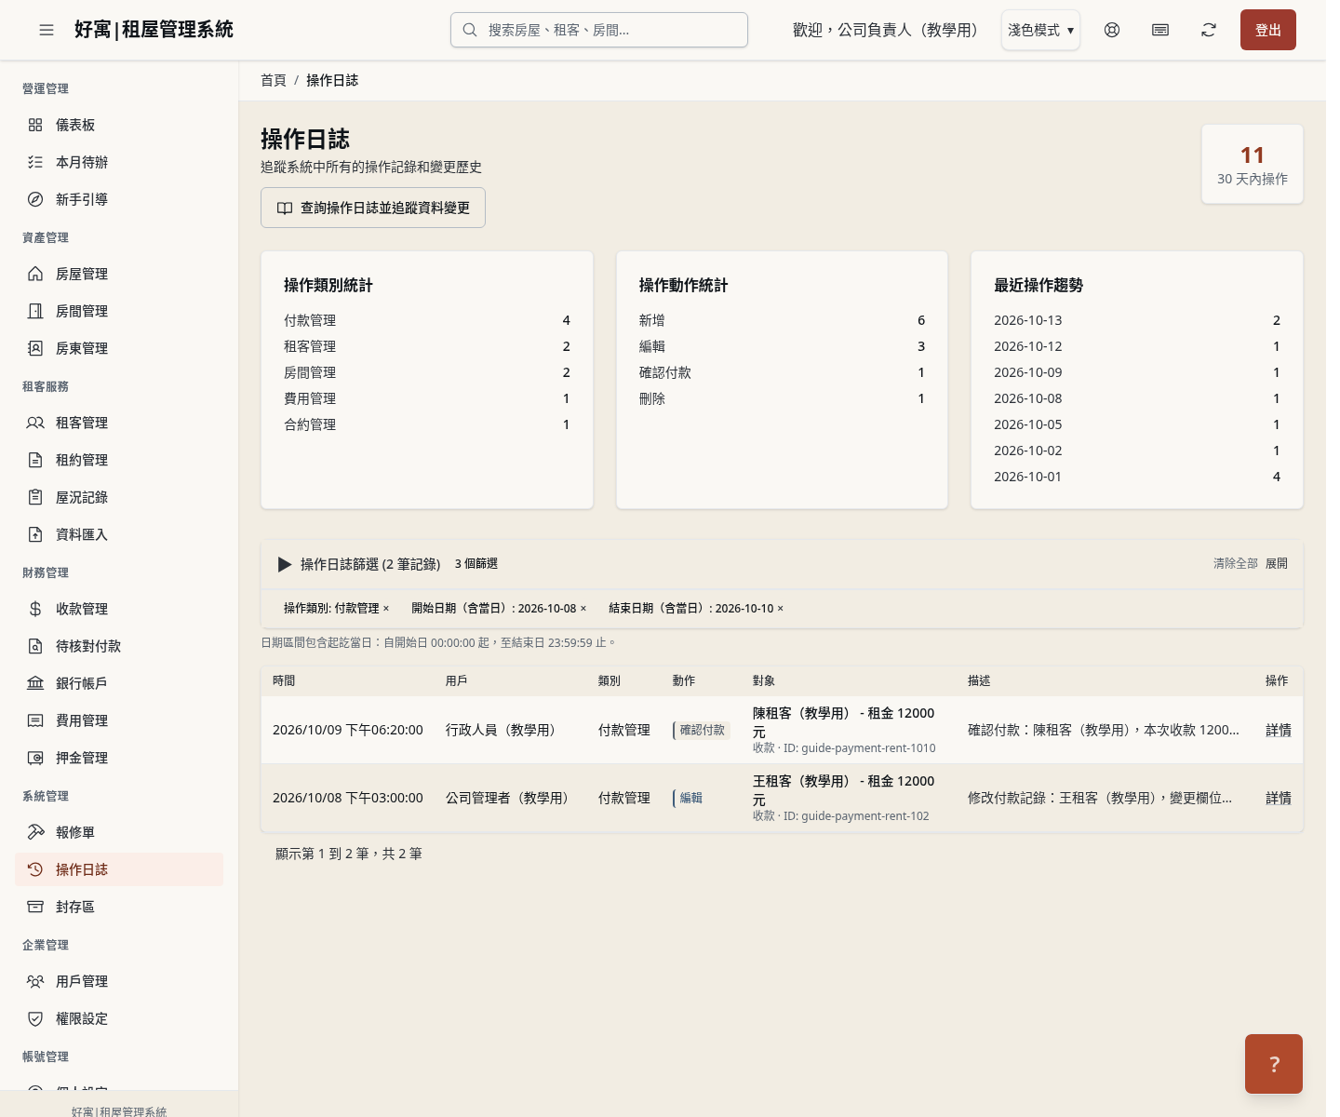Open 房東管理 contact icon

(x=35, y=348)
